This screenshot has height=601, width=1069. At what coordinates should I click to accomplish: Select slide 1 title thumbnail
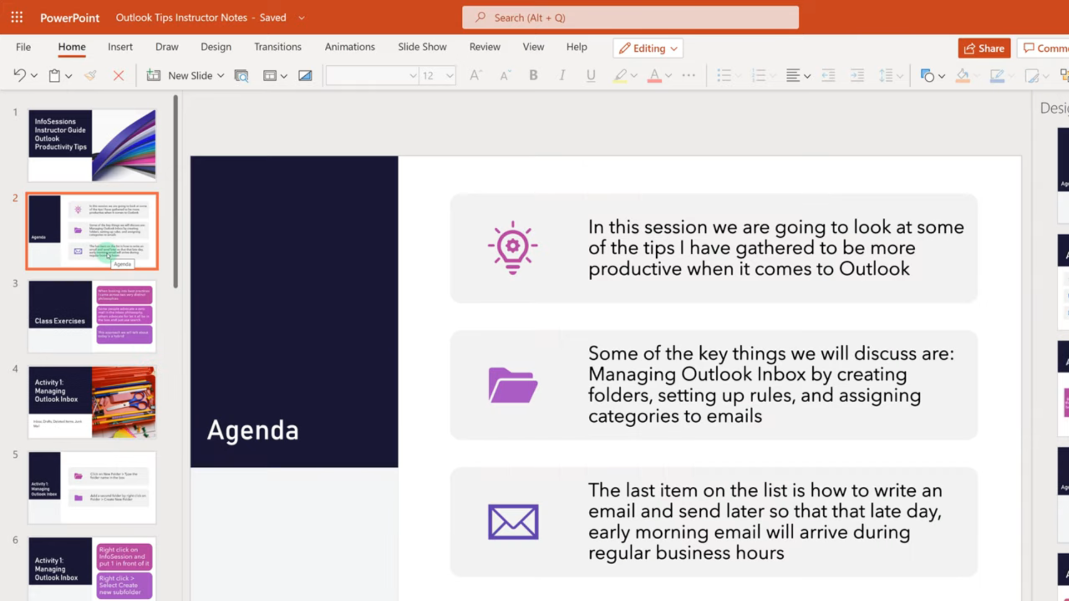tap(92, 145)
